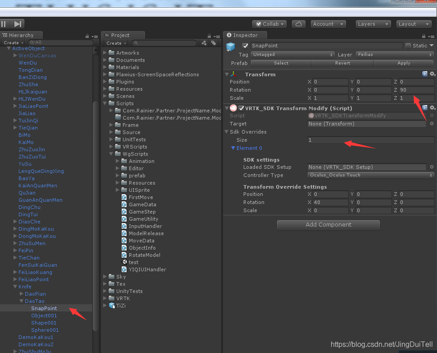Click override Rotation X field value 40
The width and height of the screenshot is (437, 353).
coord(330,202)
